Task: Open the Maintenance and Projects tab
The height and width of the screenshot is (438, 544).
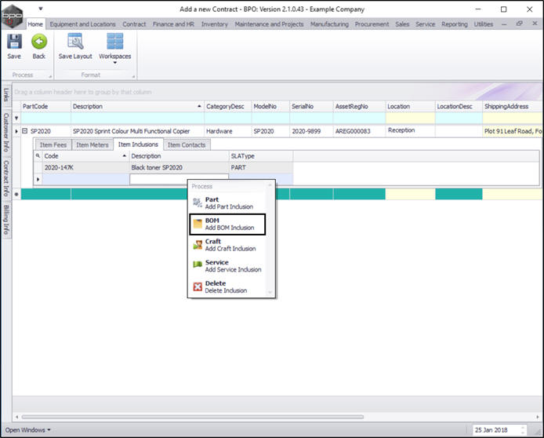Action: point(269,24)
